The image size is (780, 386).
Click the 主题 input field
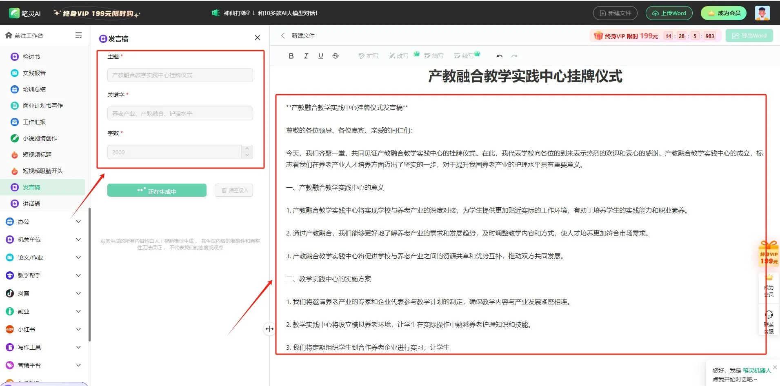180,75
